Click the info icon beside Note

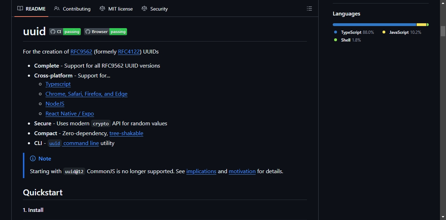33,158
